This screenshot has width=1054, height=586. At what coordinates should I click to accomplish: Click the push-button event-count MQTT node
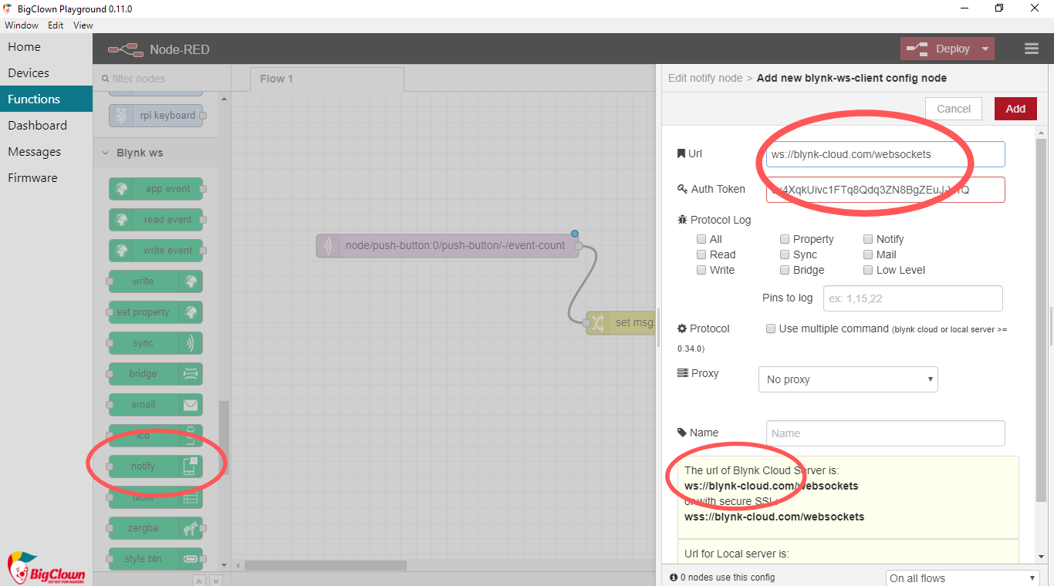(x=448, y=246)
